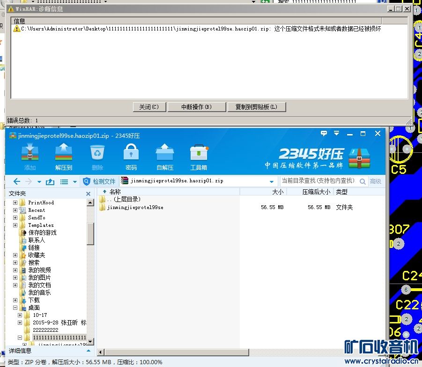The height and width of the screenshot is (367, 422).
Task: Click the list view mode icon
Action: pos(64,182)
